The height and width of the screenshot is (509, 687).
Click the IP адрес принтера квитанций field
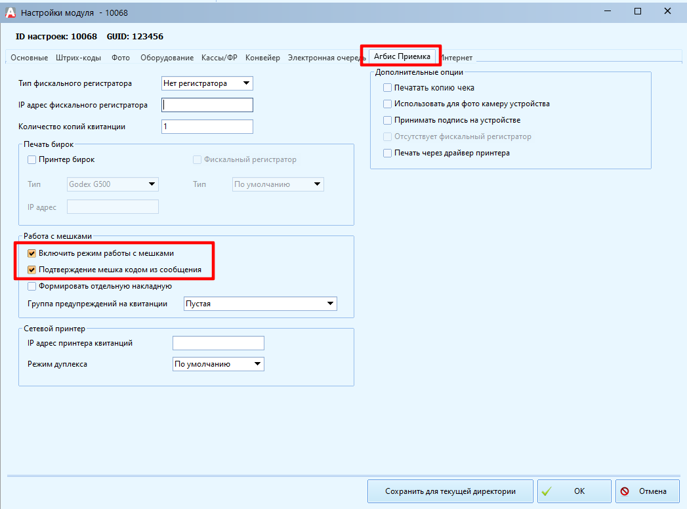click(x=219, y=344)
